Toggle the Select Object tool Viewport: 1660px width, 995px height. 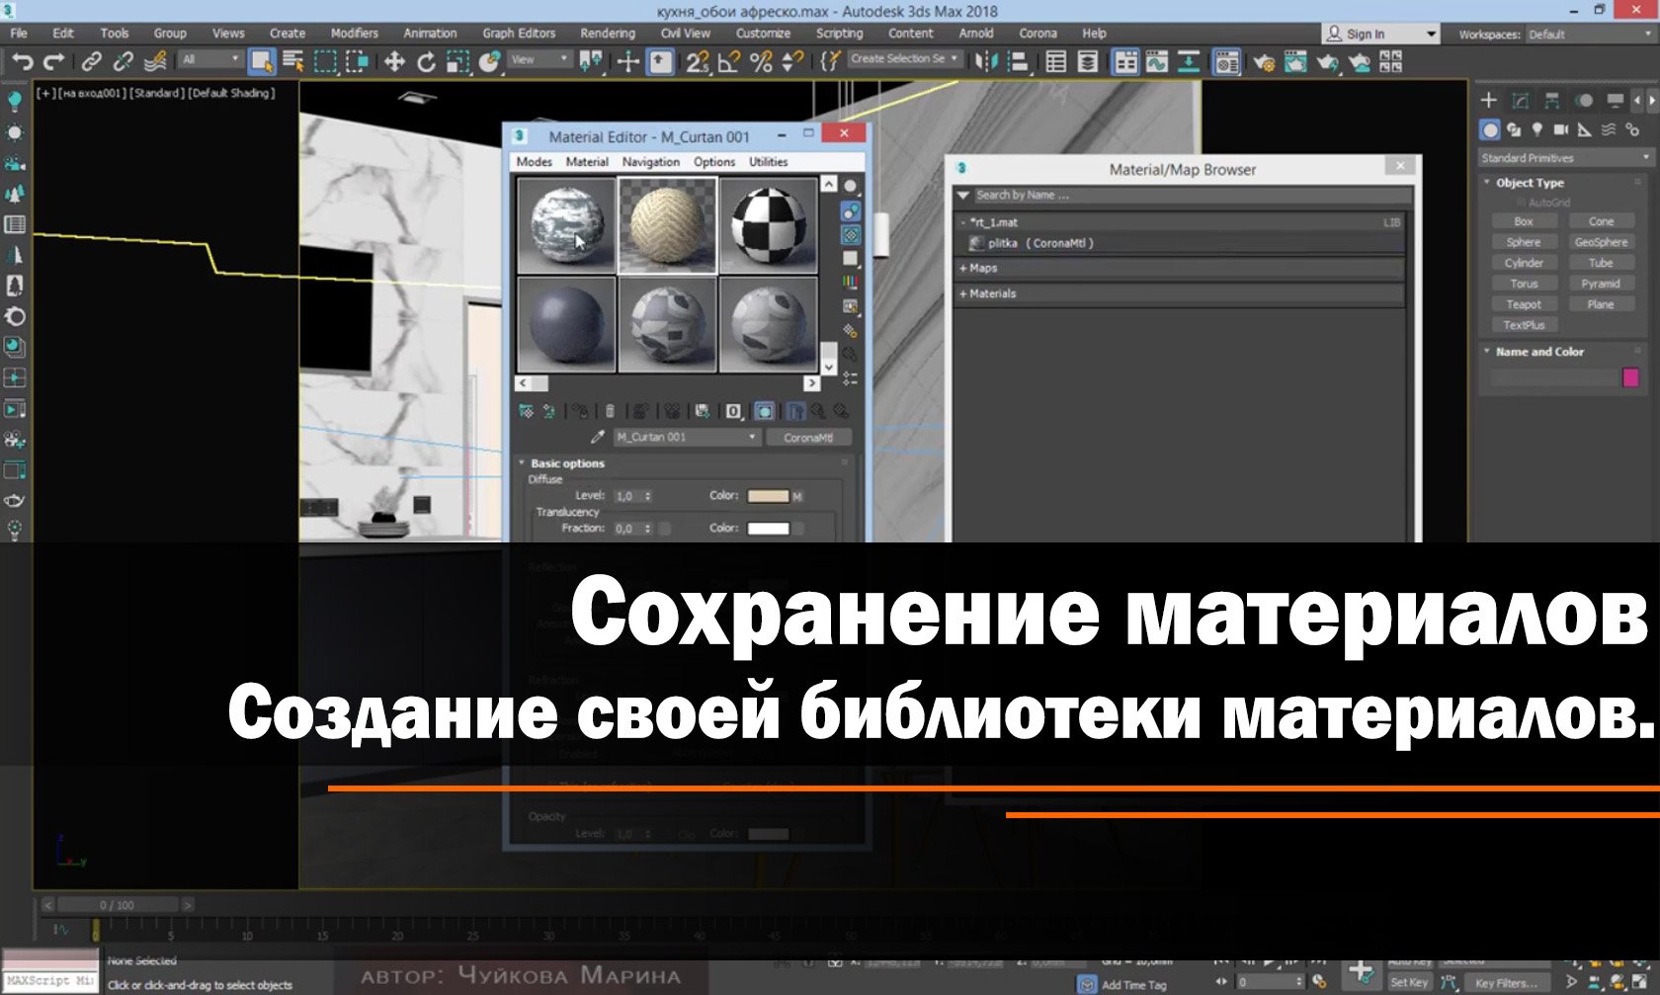pyautogui.click(x=259, y=59)
